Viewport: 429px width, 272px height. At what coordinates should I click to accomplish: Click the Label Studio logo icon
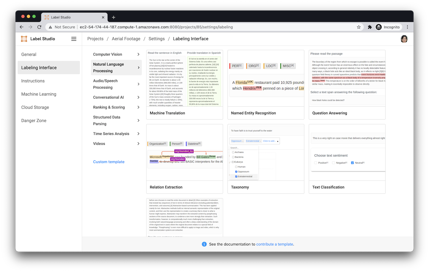[x=24, y=39]
